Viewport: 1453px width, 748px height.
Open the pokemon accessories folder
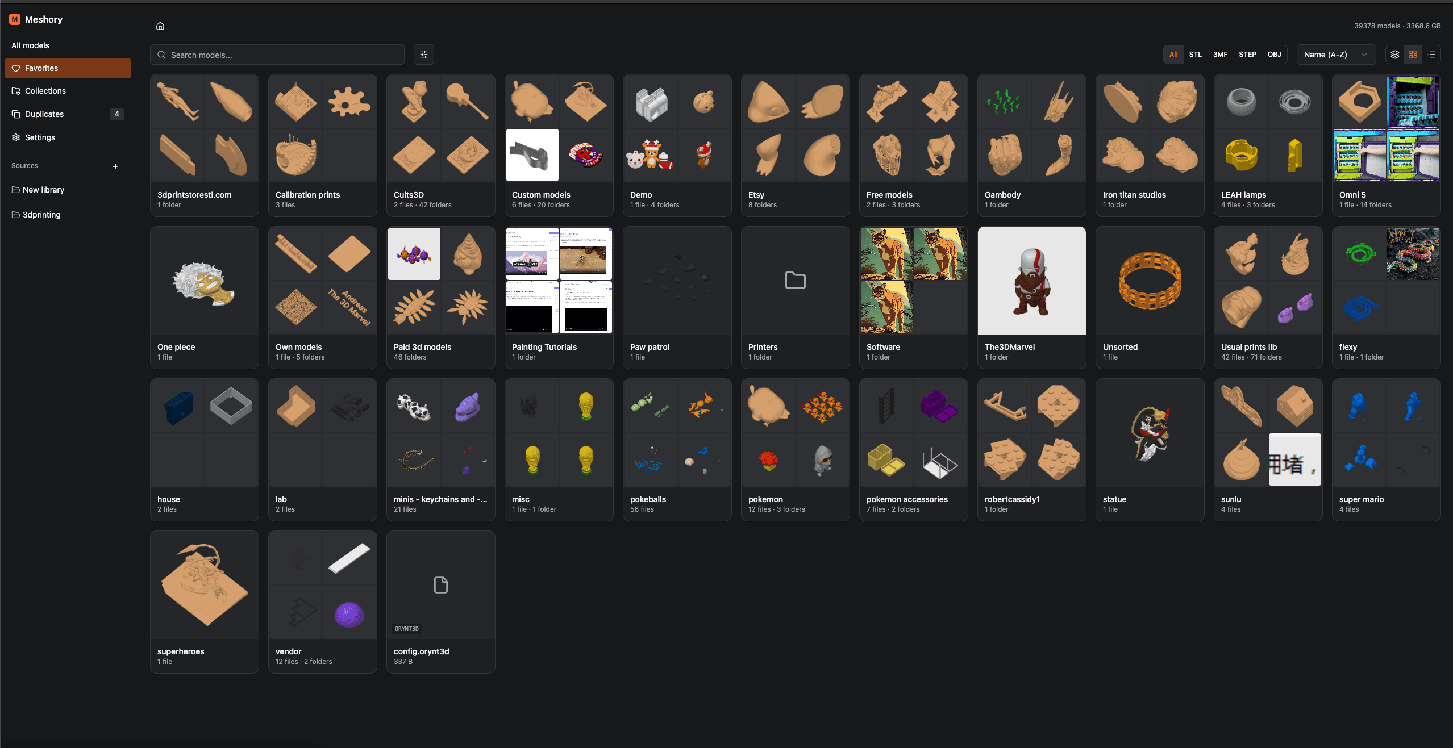tap(914, 450)
